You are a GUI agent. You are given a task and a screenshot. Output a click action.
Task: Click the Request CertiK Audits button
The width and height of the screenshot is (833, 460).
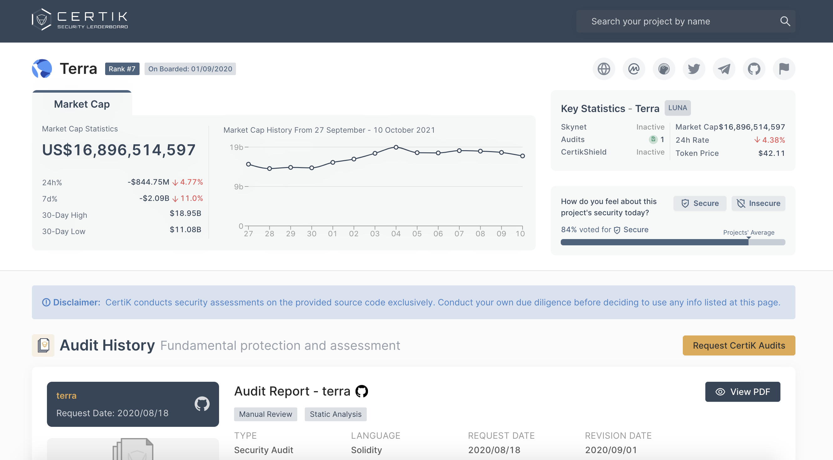(739, 345)
